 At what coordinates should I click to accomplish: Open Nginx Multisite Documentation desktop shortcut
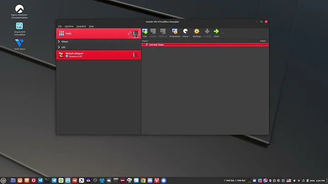click(x=20, y=11)
